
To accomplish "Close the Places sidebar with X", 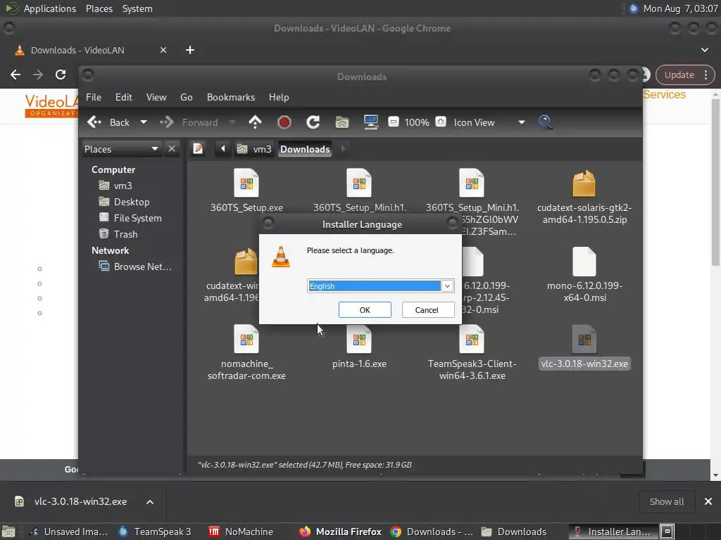I will pos(172,149).
